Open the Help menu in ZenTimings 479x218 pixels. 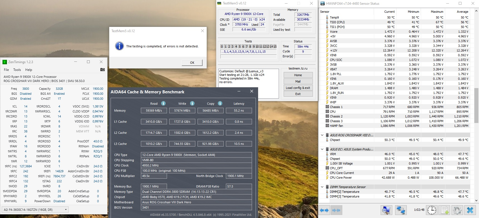29,70
